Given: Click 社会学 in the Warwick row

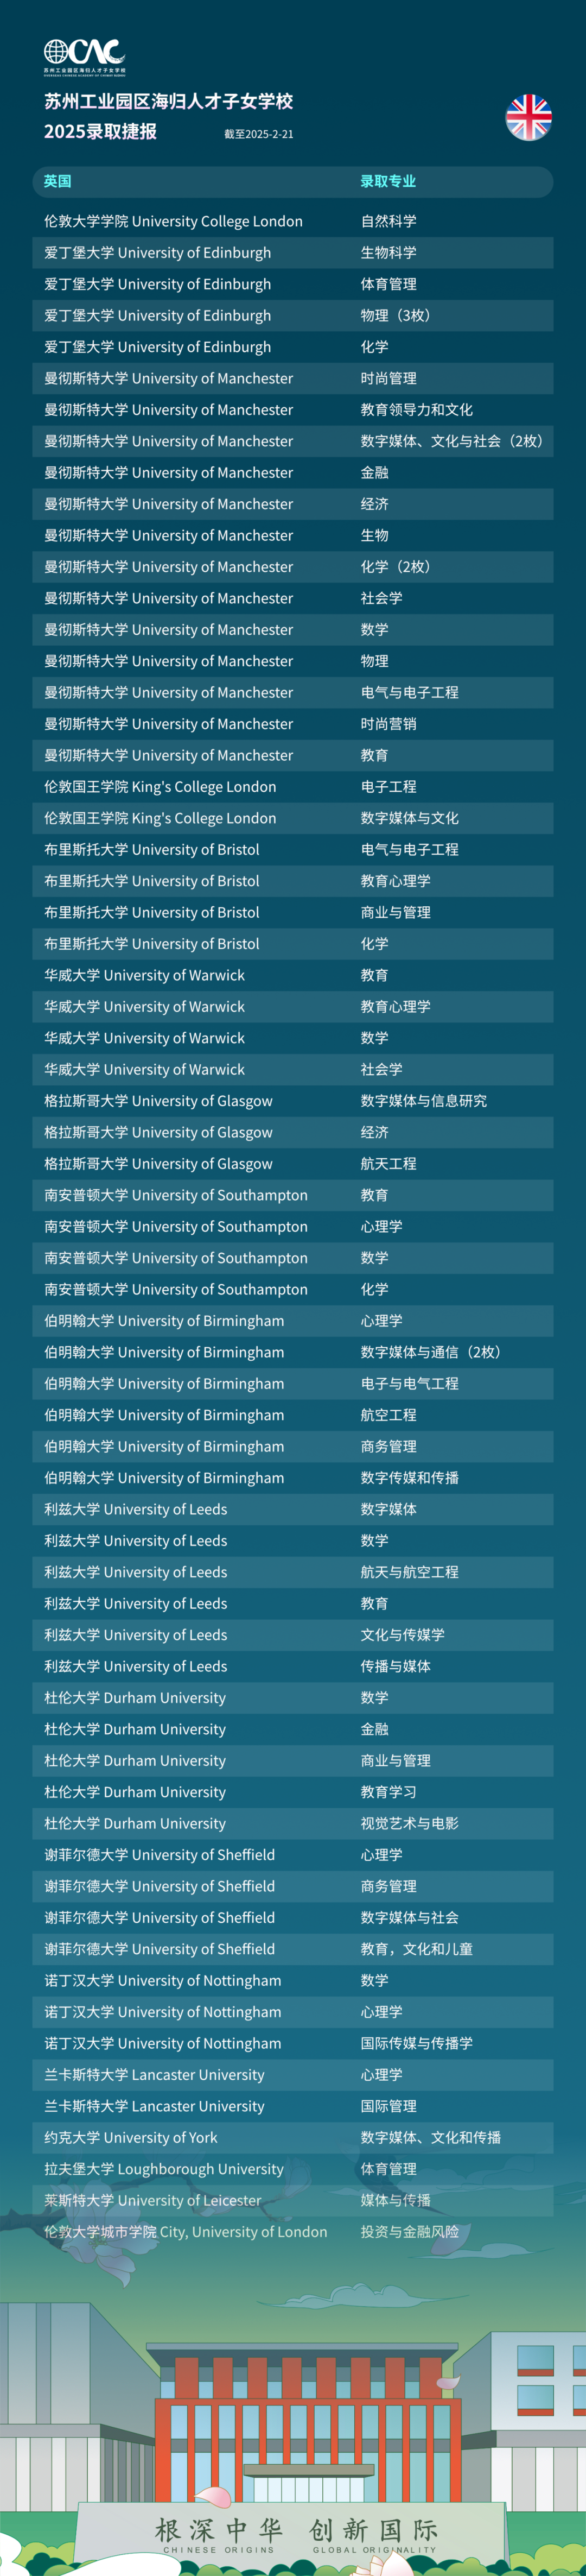Looking at the screenshot, I should click(381, 1070).
